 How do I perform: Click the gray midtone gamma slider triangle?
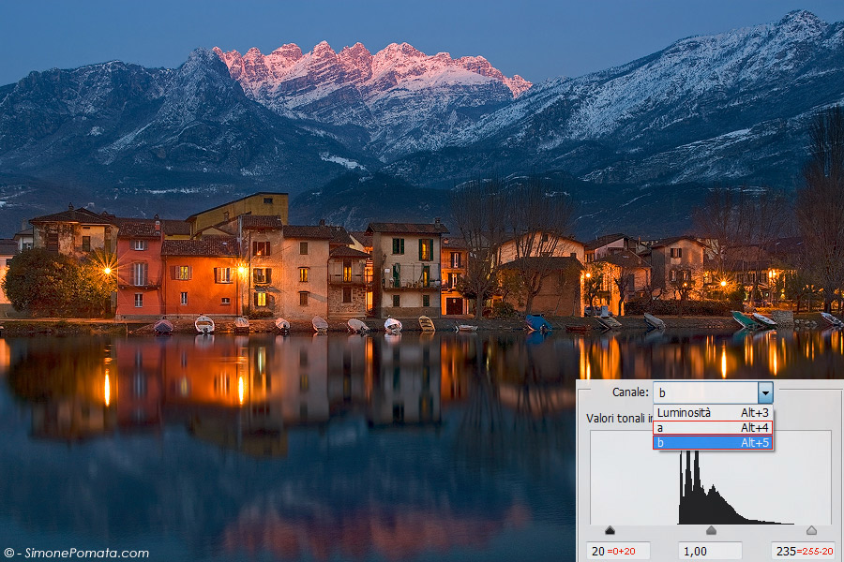click(711, 530)
